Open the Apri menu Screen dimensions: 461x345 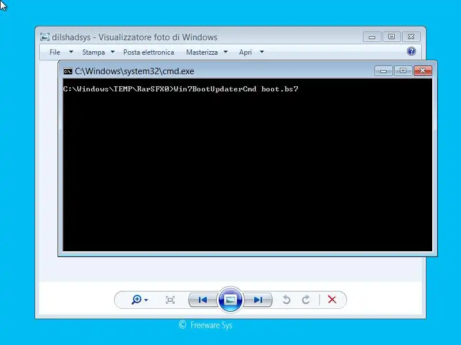pyautogui.click(x=245, y=52)
